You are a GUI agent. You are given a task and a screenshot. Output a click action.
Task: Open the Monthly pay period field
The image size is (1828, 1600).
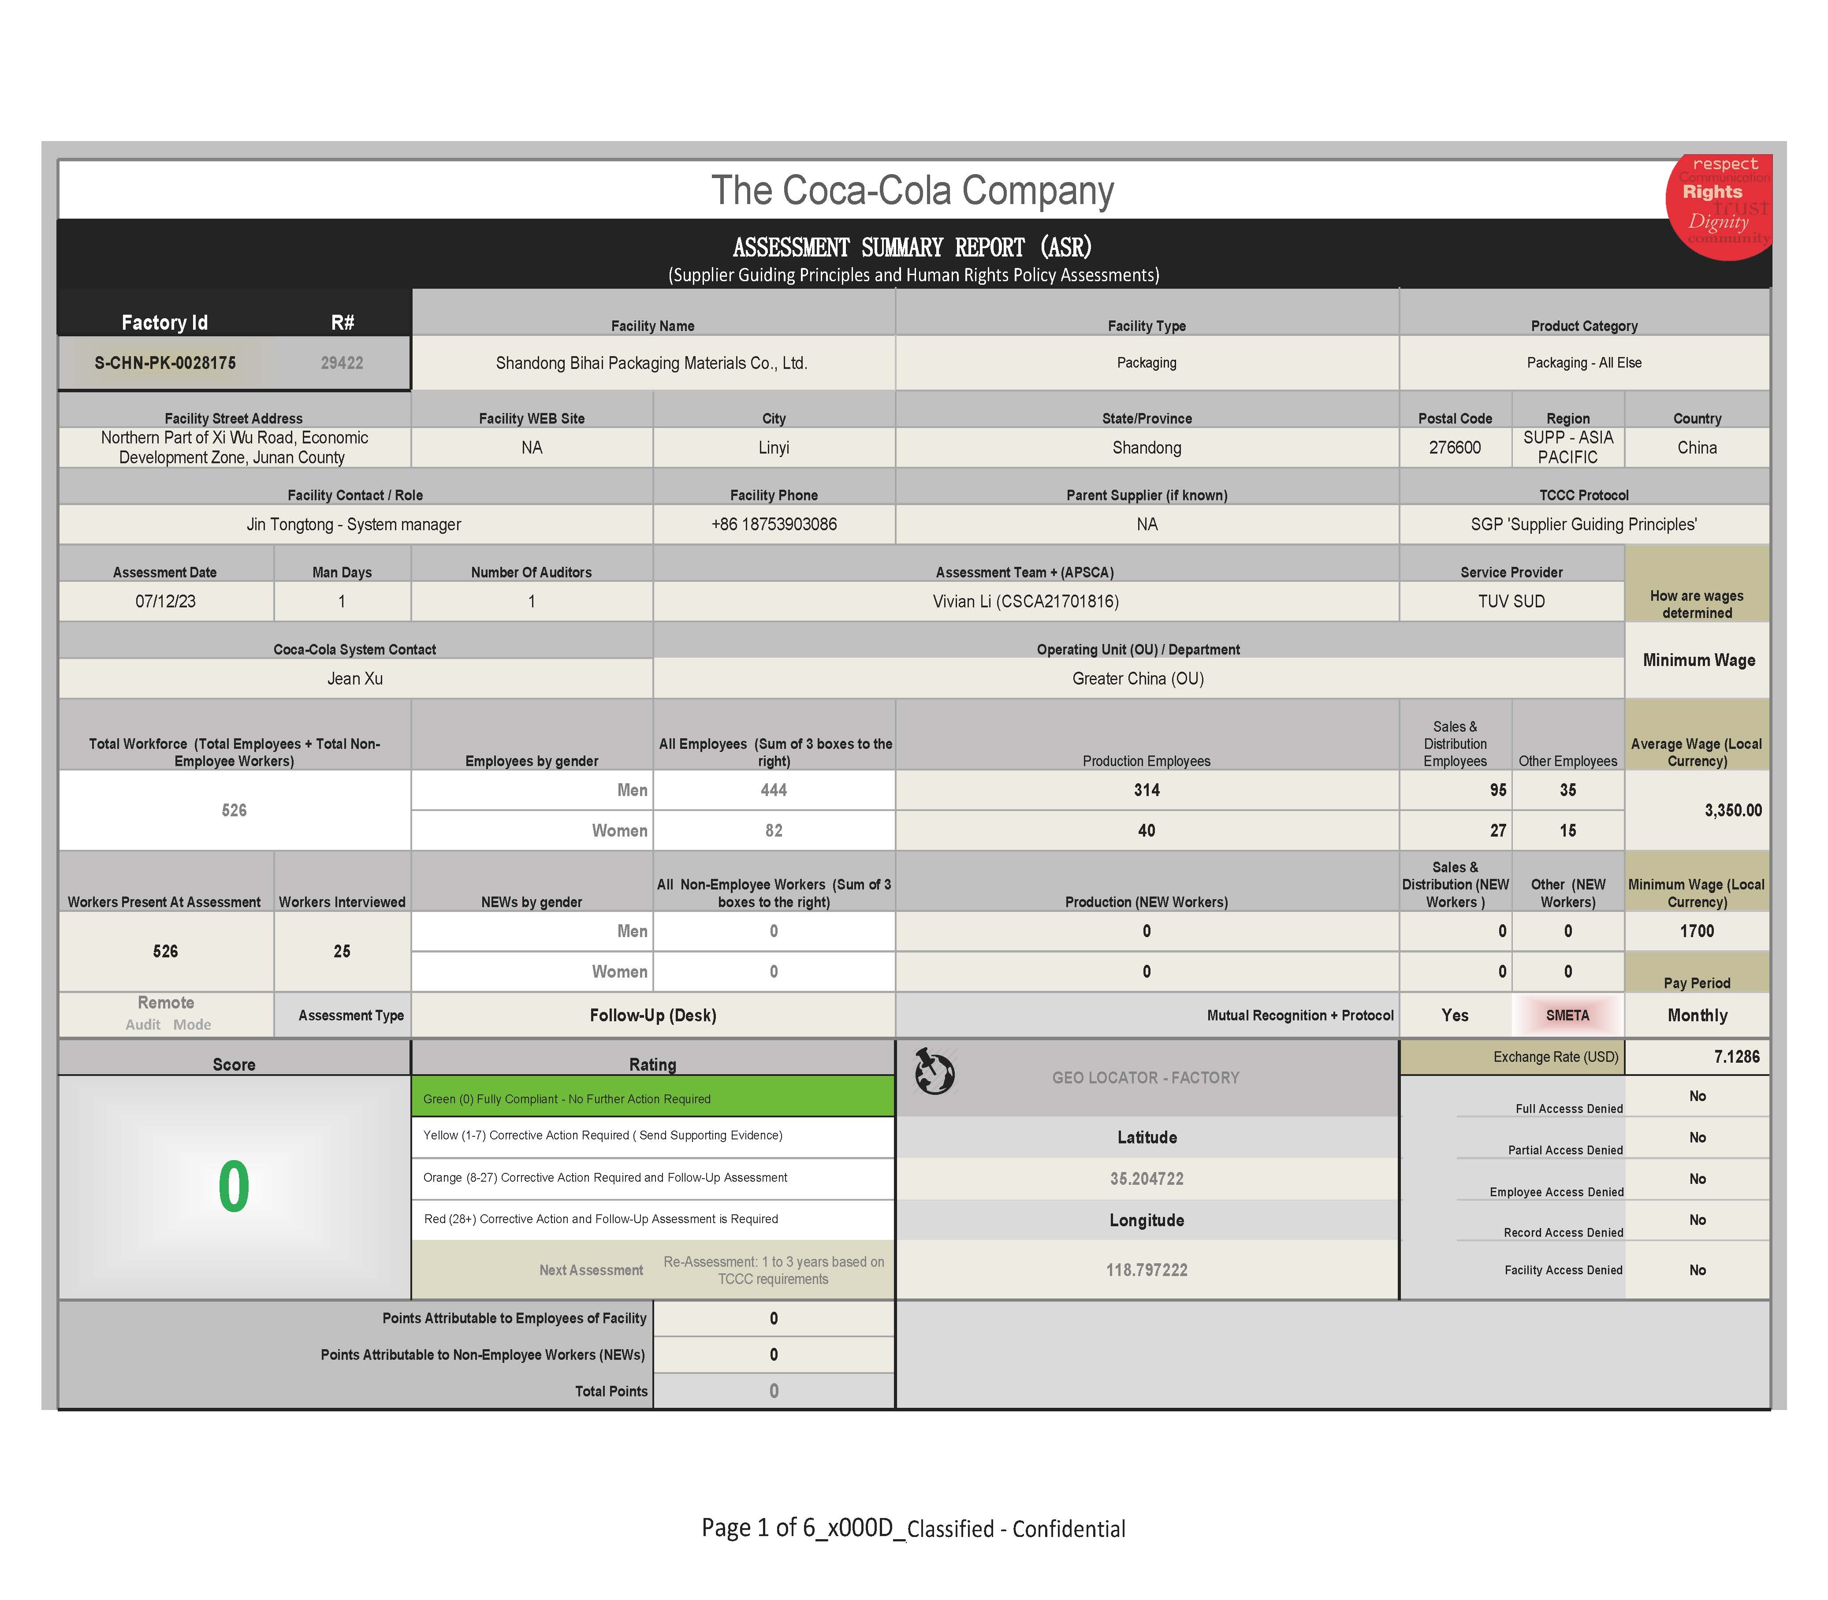click(1697, 1015)
